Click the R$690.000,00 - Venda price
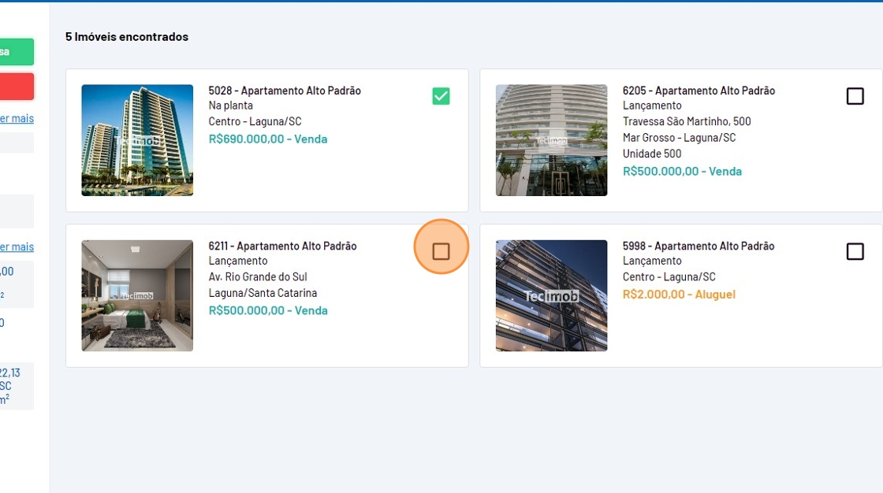This screenshot has height=493, width=883. pos(267,139)
